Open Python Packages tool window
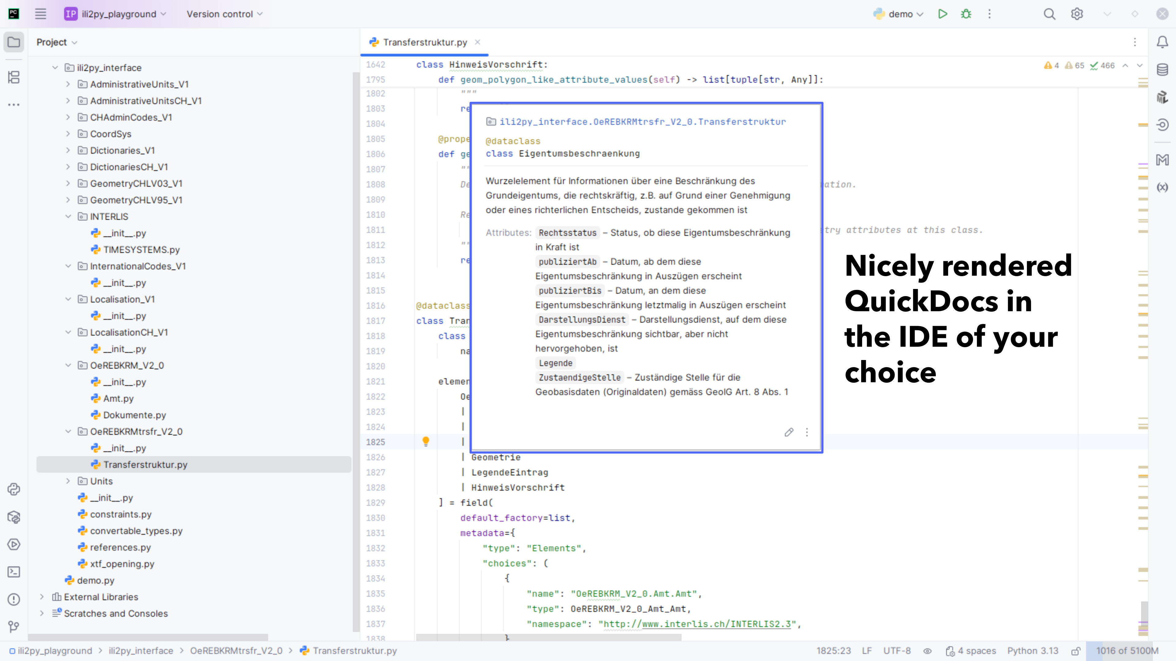Image resolution: width=1176 pixels, height=661 pixels. (x=14, y=517)
